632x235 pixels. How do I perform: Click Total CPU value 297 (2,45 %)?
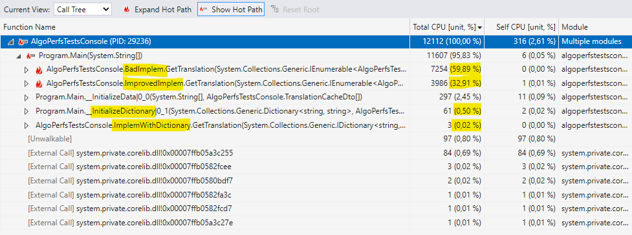coord(461,97)
